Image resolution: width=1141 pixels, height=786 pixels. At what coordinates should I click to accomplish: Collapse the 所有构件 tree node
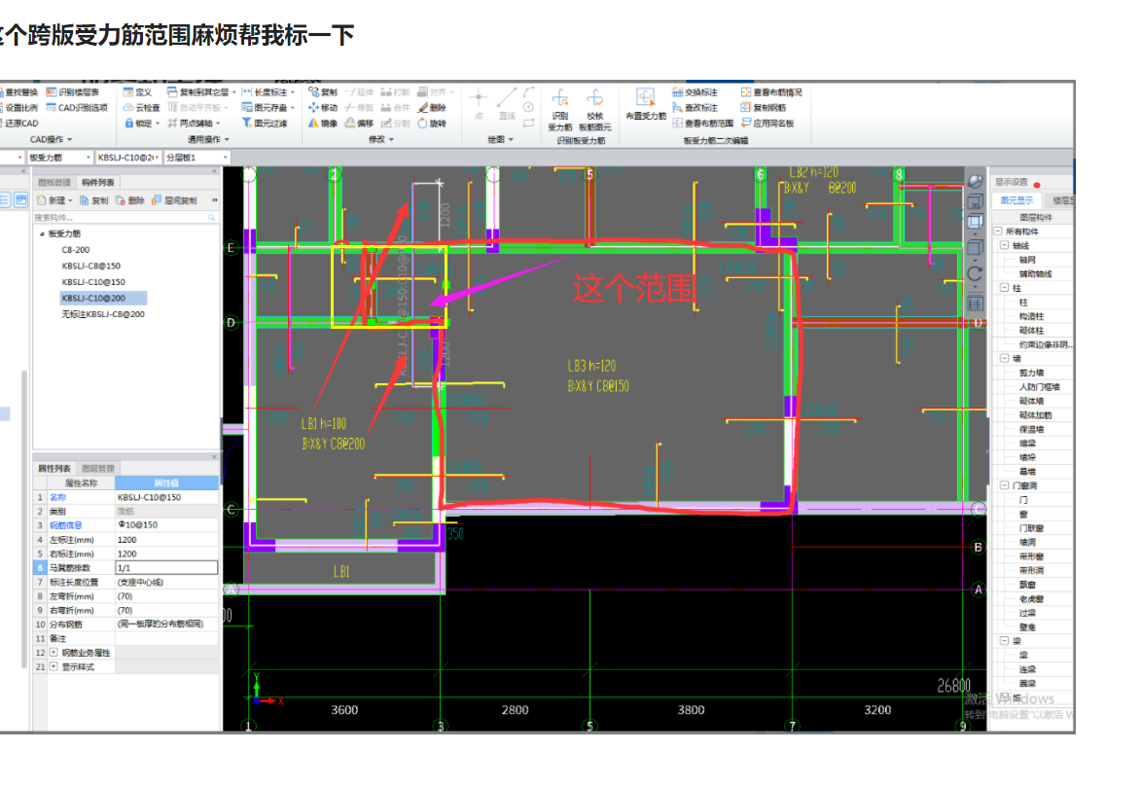(998, 231)
